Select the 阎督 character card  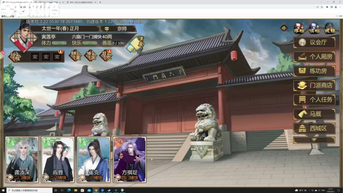pyautogui.click(x=58, y=160)
